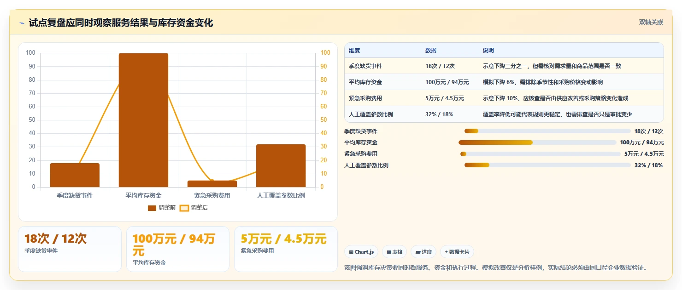The image size is (682, 290).
Task: Select the 紧急采购费用 table row label
Action: pyautogui.click(x=365, y=98)
